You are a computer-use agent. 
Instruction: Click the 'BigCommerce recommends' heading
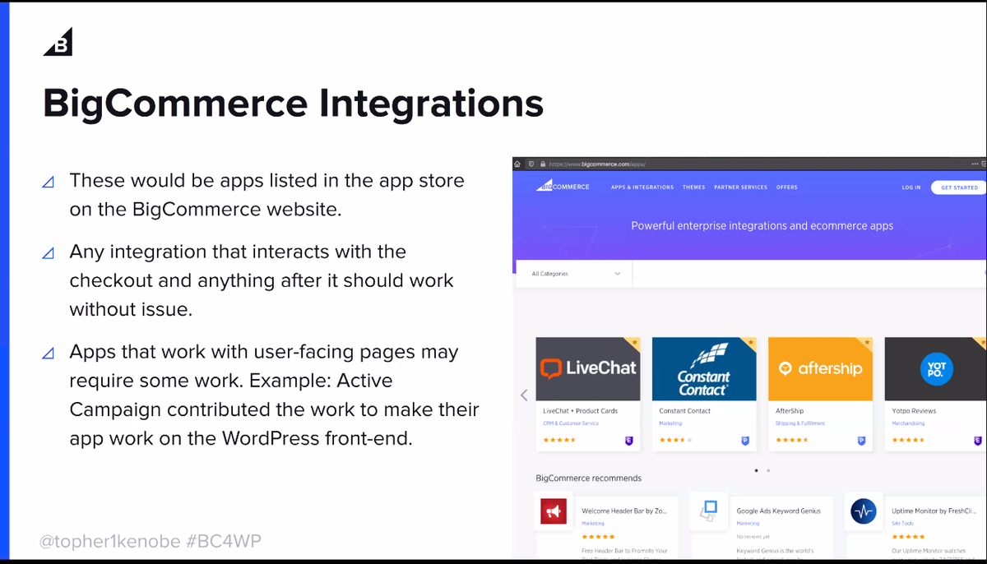point(588,478)
